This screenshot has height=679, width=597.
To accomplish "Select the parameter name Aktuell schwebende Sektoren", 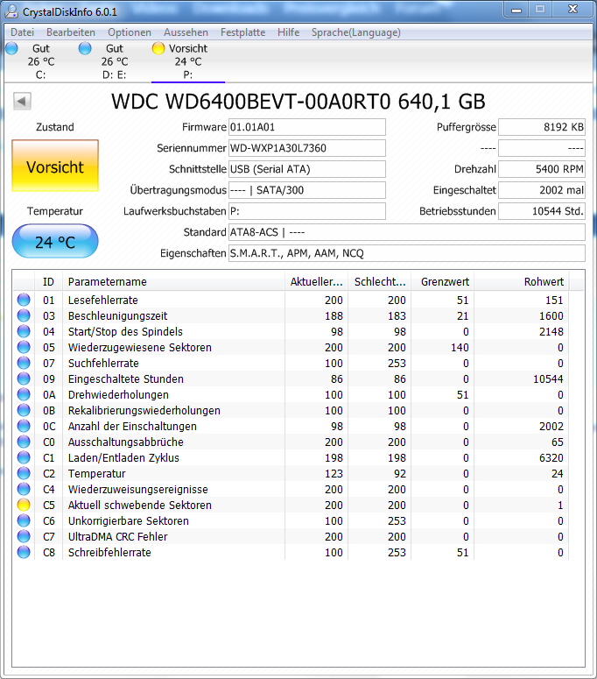I will 140,505.
